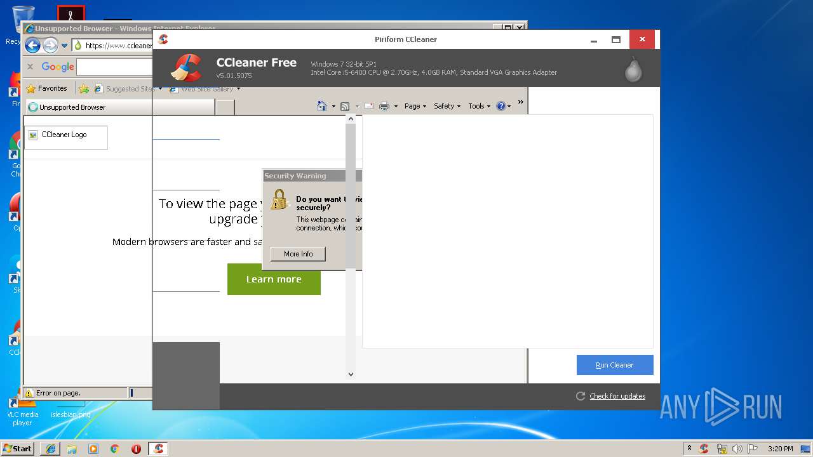Click the IE Home icon
Viewport: 813px width, 457px height.
pos(322,106)
